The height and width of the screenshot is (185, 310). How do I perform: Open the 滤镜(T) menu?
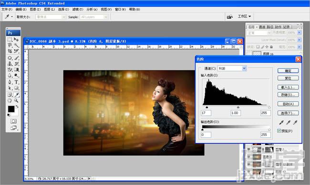pyautogui.click(x=78, y=9)
